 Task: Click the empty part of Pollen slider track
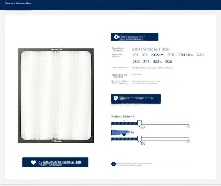[165, 123]
